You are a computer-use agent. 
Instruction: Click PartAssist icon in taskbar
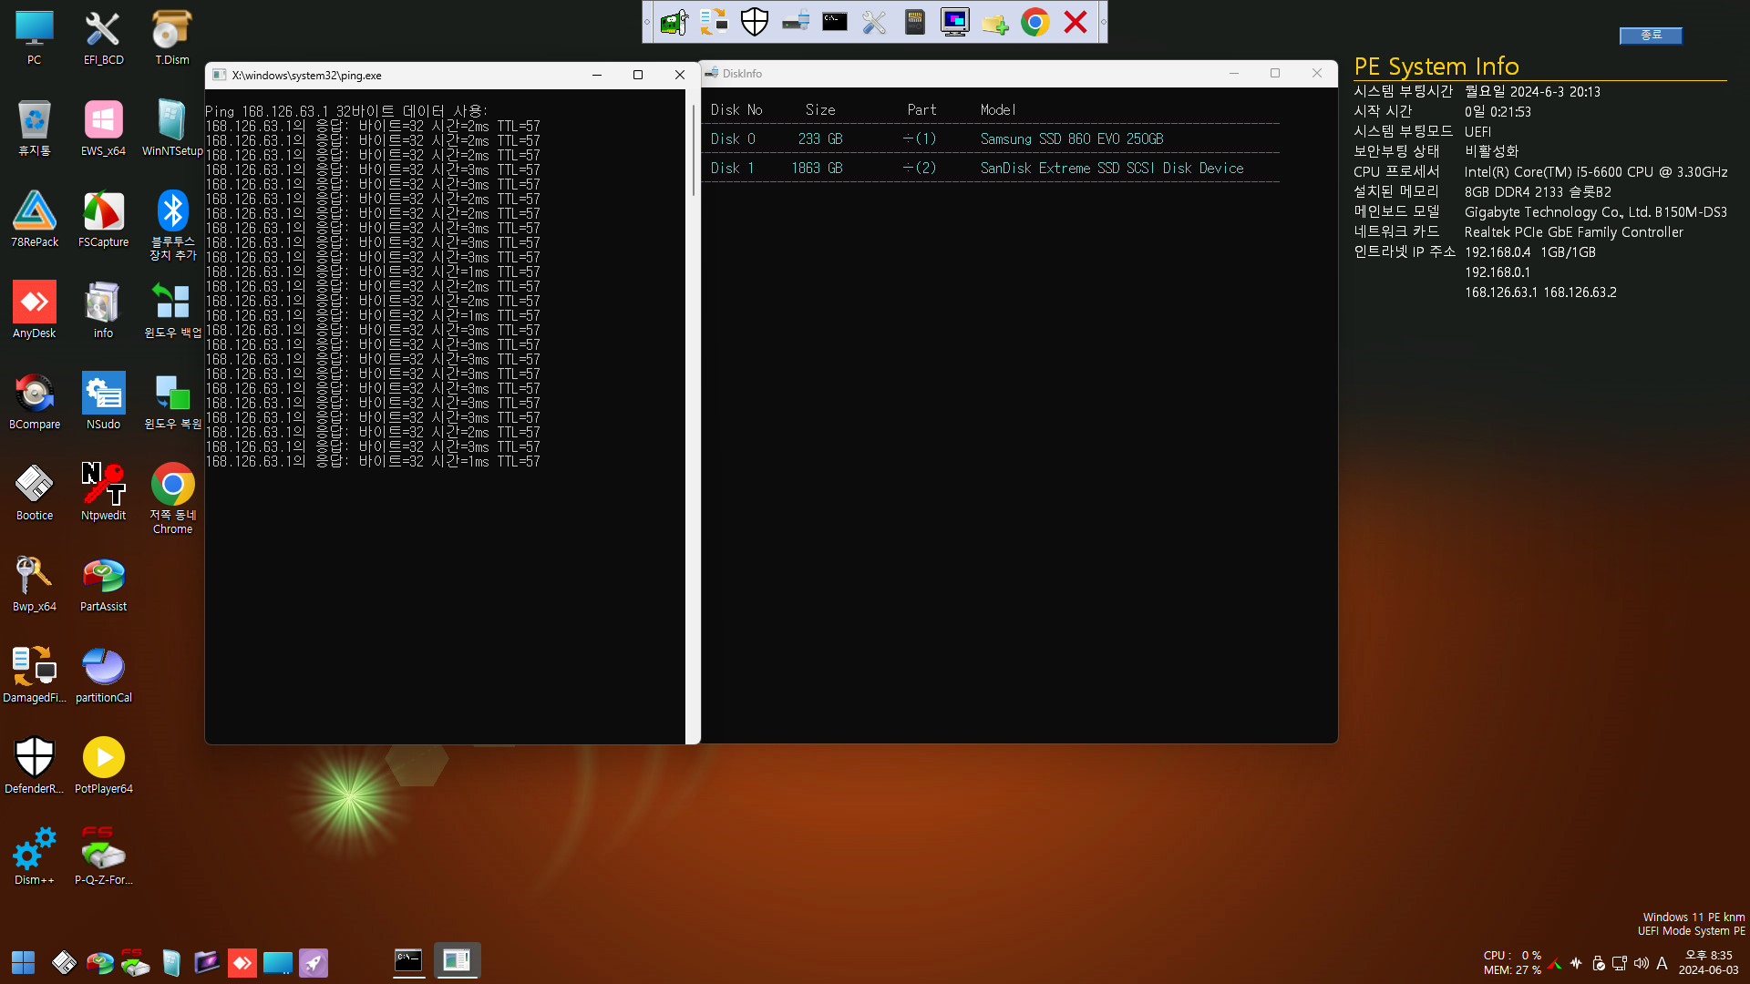(x=100, y=962)
